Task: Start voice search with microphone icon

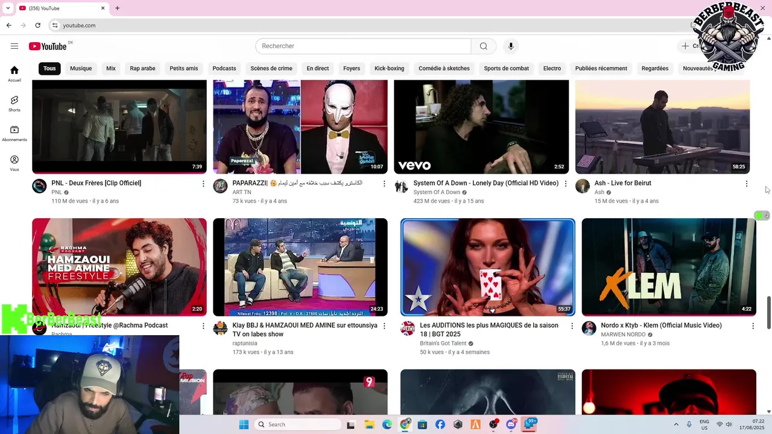Action: (511, 46)
